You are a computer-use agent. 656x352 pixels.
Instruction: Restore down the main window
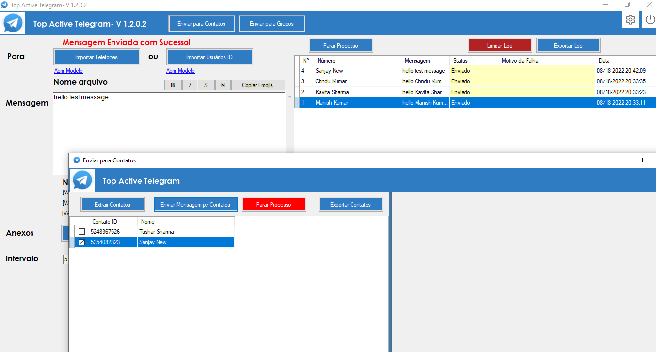627,4
